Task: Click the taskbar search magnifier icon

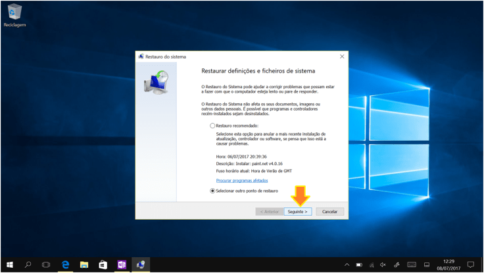Action: click(x=28, y=264)
